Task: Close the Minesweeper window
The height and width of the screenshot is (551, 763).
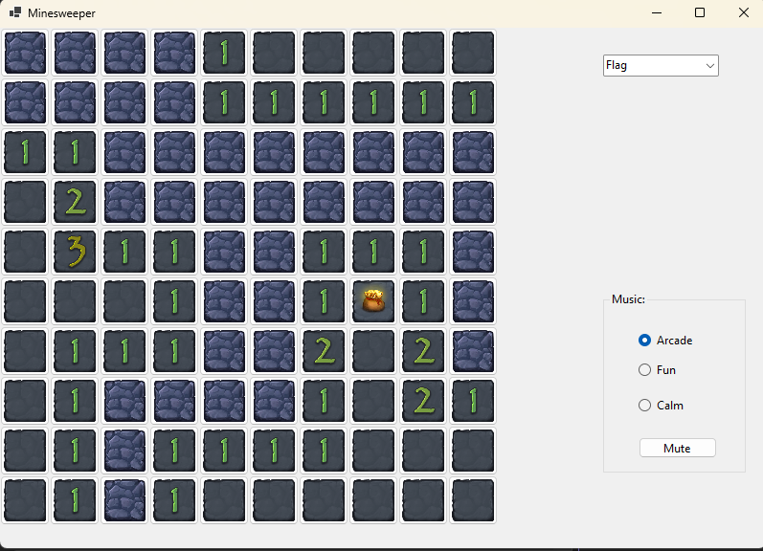Action: [743, 12]
